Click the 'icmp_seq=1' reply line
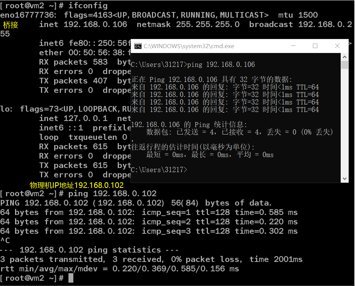 149,212
